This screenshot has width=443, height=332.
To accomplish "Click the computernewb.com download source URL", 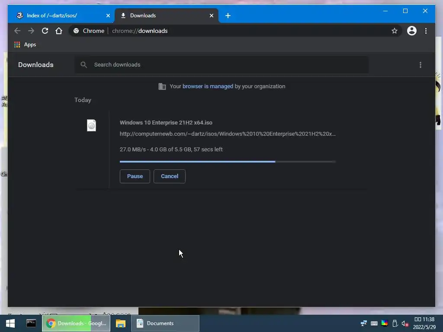I will point(228,134).
